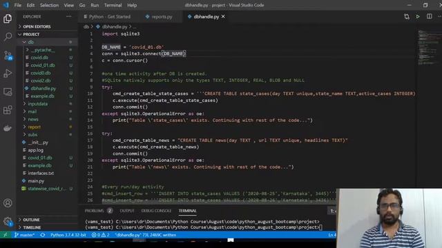Switch to the OUTPUT panel tab
The height and width of the screenshot is (248, 442).
tap(127, 211)
